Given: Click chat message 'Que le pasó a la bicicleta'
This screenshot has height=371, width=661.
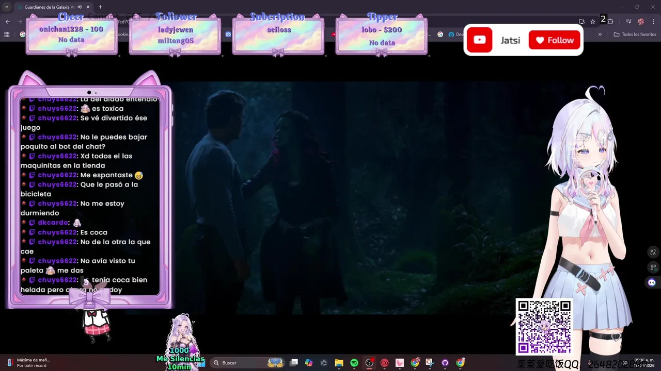Looking at the screenshot, I should pos(80,189).
